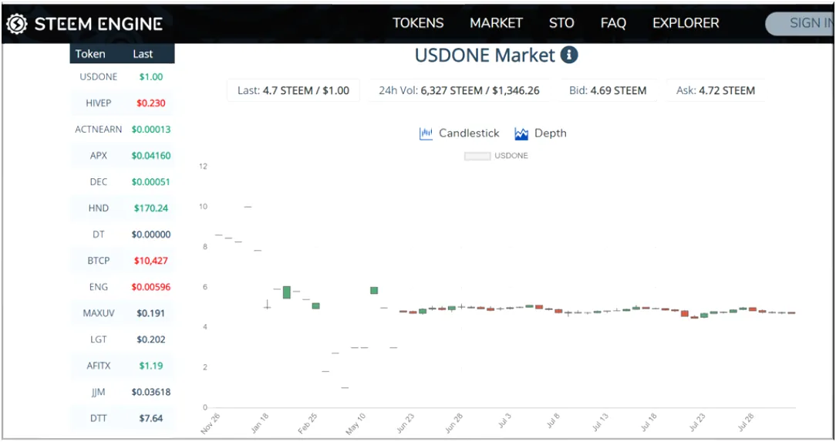
Task: Select the HIVEP token row
Action: [x=122, y=103]
